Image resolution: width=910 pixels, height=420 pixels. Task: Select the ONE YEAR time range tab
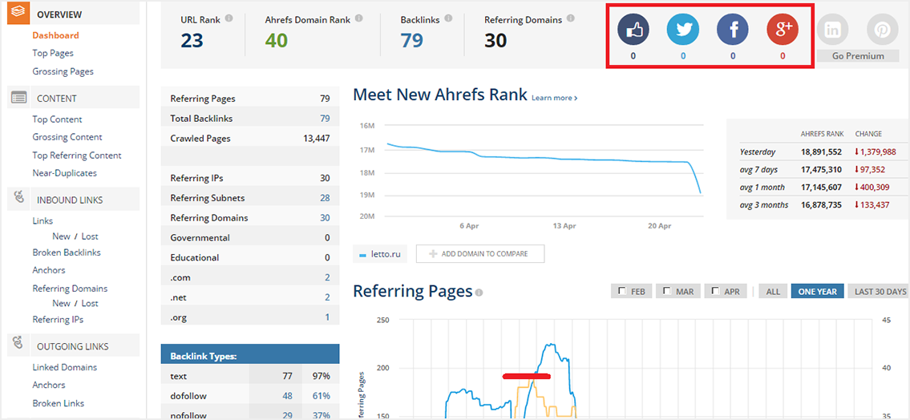click(817, 291)
